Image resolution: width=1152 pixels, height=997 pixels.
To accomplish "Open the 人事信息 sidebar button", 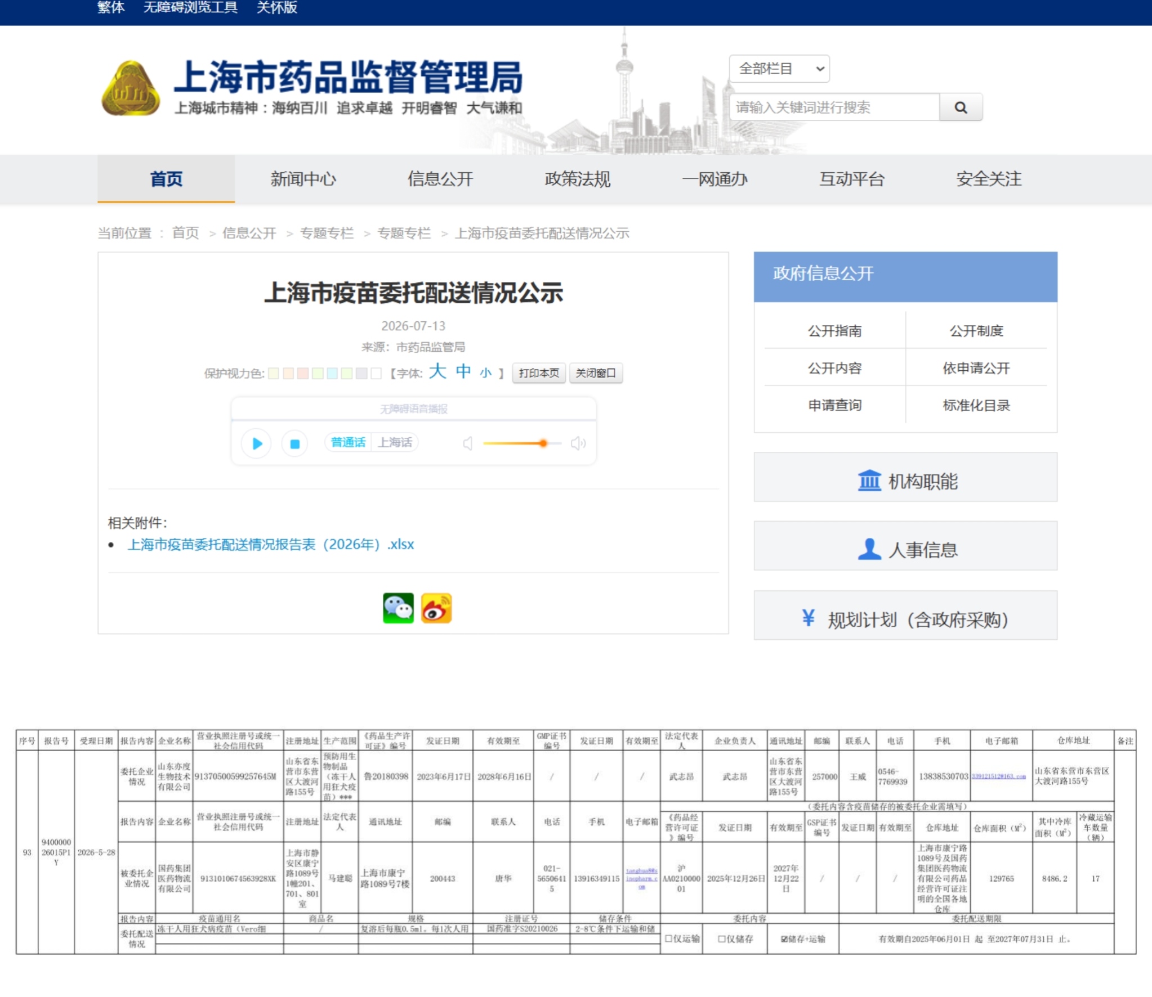I will pos(905,546).
